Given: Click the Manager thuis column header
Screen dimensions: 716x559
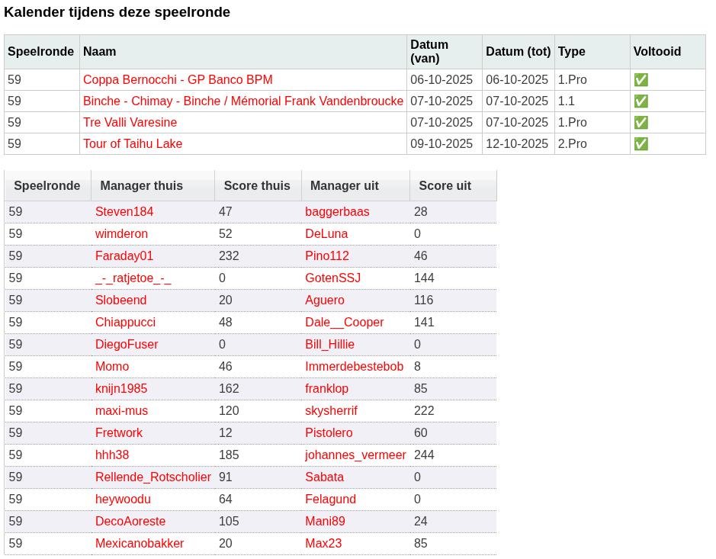Looking at the screenshot, I should click(141, 185).
